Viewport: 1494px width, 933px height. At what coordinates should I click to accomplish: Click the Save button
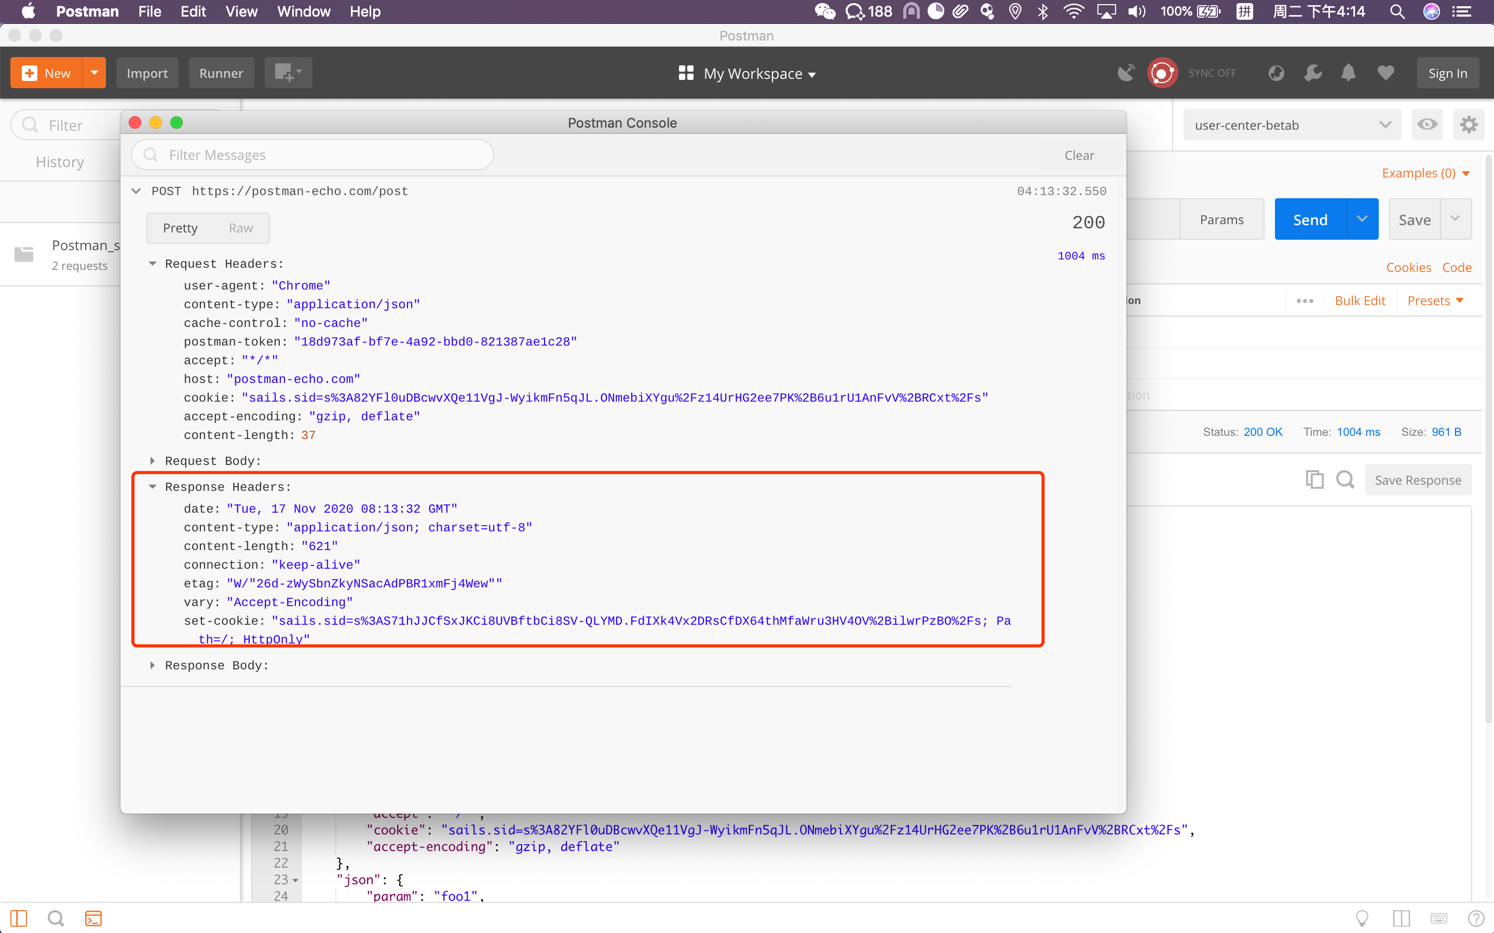tap(1415, 219)
